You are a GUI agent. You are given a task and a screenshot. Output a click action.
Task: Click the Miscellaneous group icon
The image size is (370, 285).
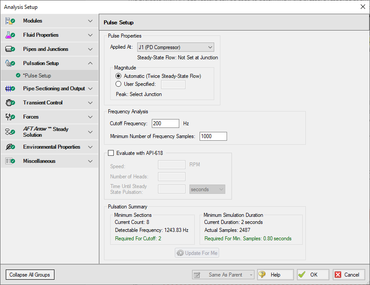point(9,161)
